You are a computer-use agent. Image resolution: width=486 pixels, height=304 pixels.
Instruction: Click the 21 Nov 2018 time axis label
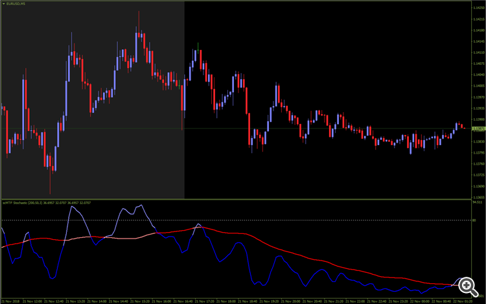pos(10,301)
